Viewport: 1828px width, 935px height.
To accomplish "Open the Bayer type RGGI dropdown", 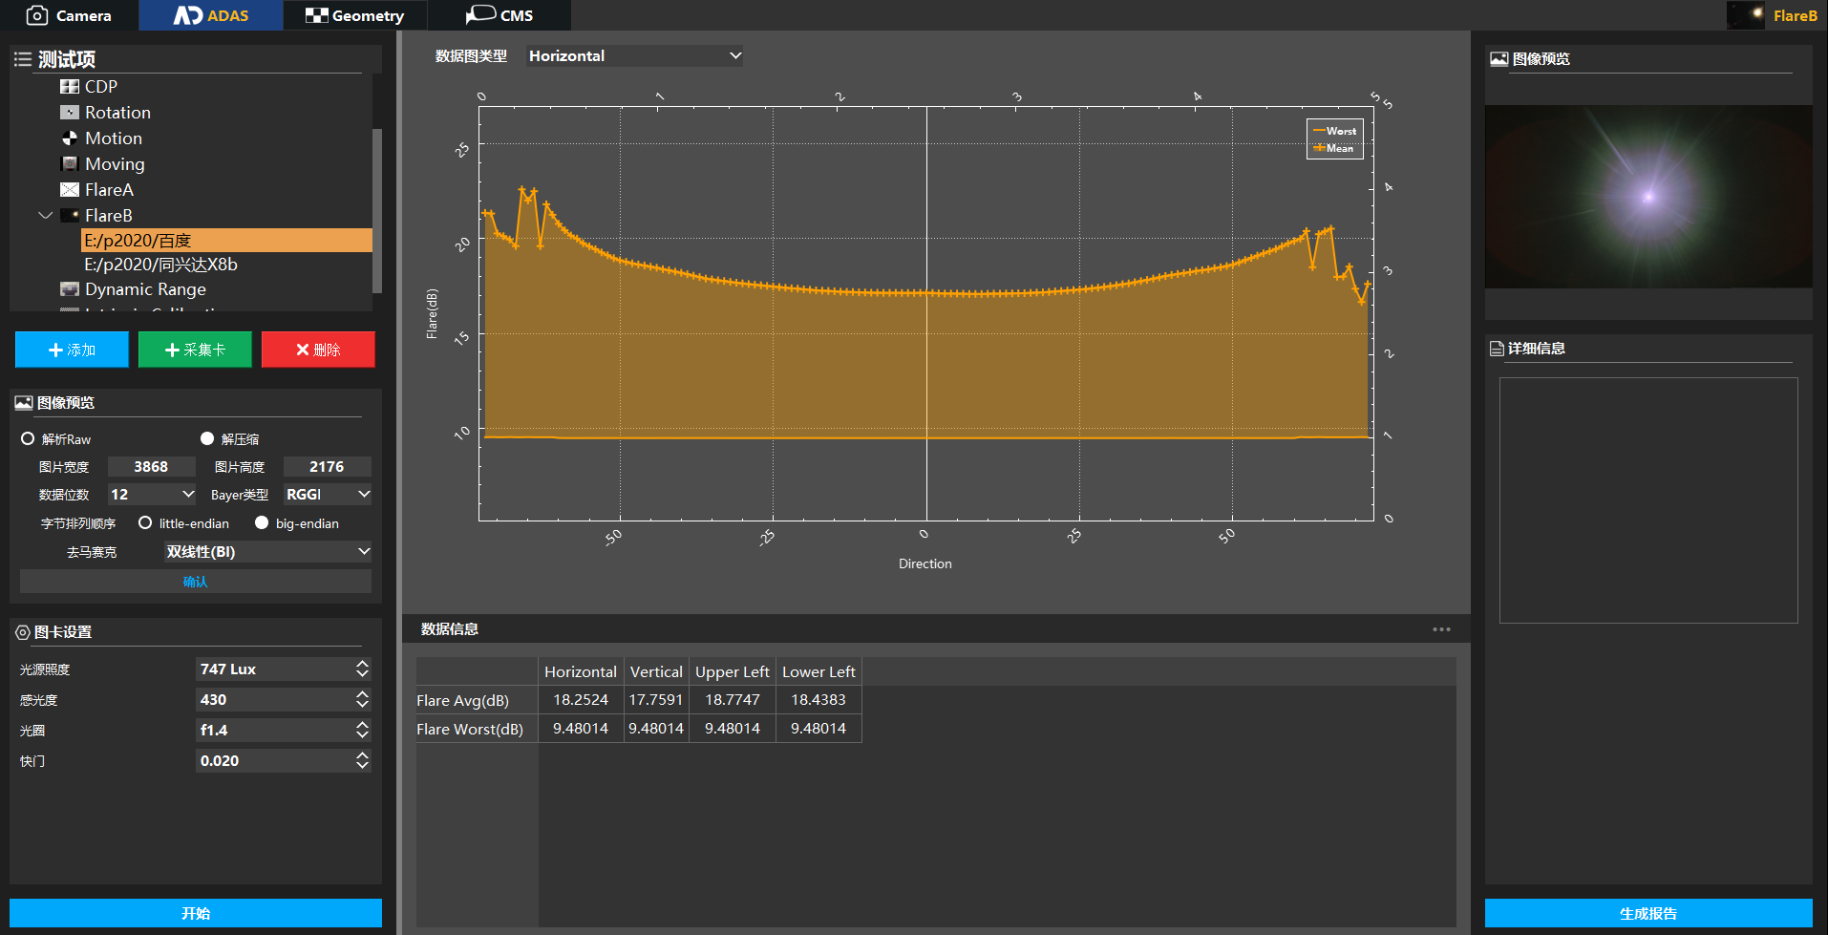I will click(x=328, y=495).
